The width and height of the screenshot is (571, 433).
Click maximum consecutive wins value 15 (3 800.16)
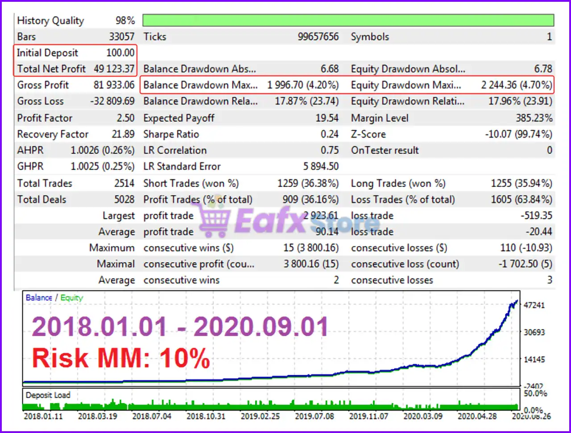coord(311,247)
